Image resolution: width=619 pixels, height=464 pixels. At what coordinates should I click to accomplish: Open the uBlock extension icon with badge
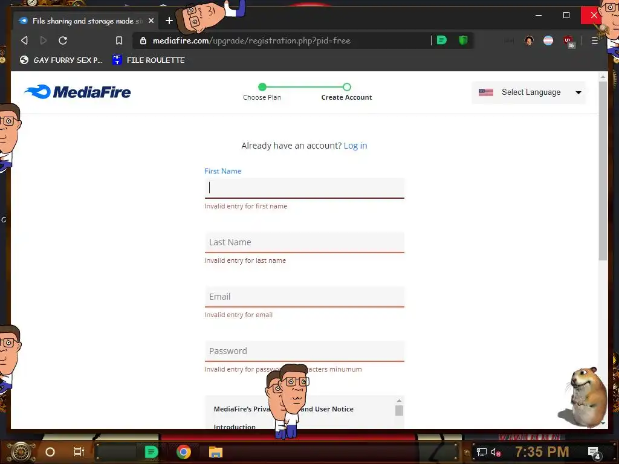pyautogui.click(x=568, y=41)
